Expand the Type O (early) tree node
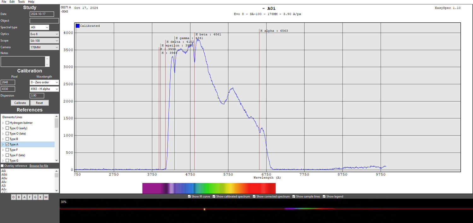 (x=3, y=128)
